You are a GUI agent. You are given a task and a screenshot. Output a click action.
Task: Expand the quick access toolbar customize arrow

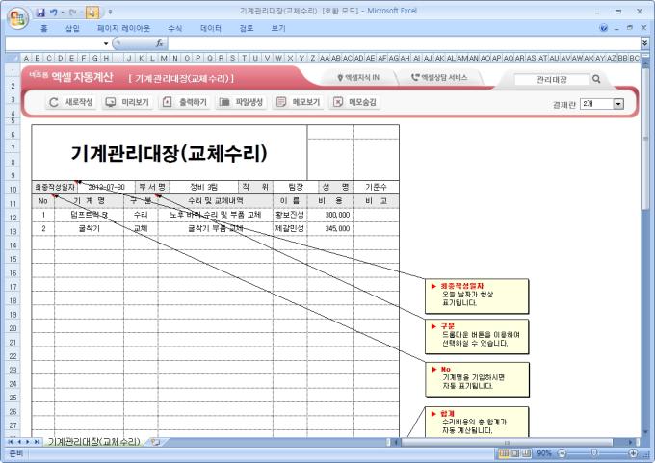point(110,13)
